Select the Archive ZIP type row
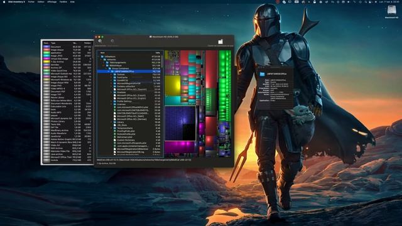The image size is (402, 226). pyautogui.click(x=67, y=68)
